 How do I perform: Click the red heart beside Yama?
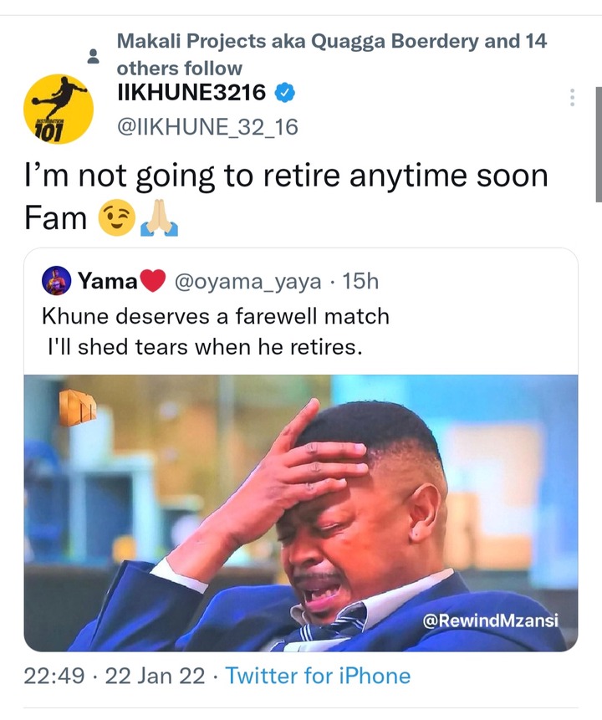[x=152, y=281]
